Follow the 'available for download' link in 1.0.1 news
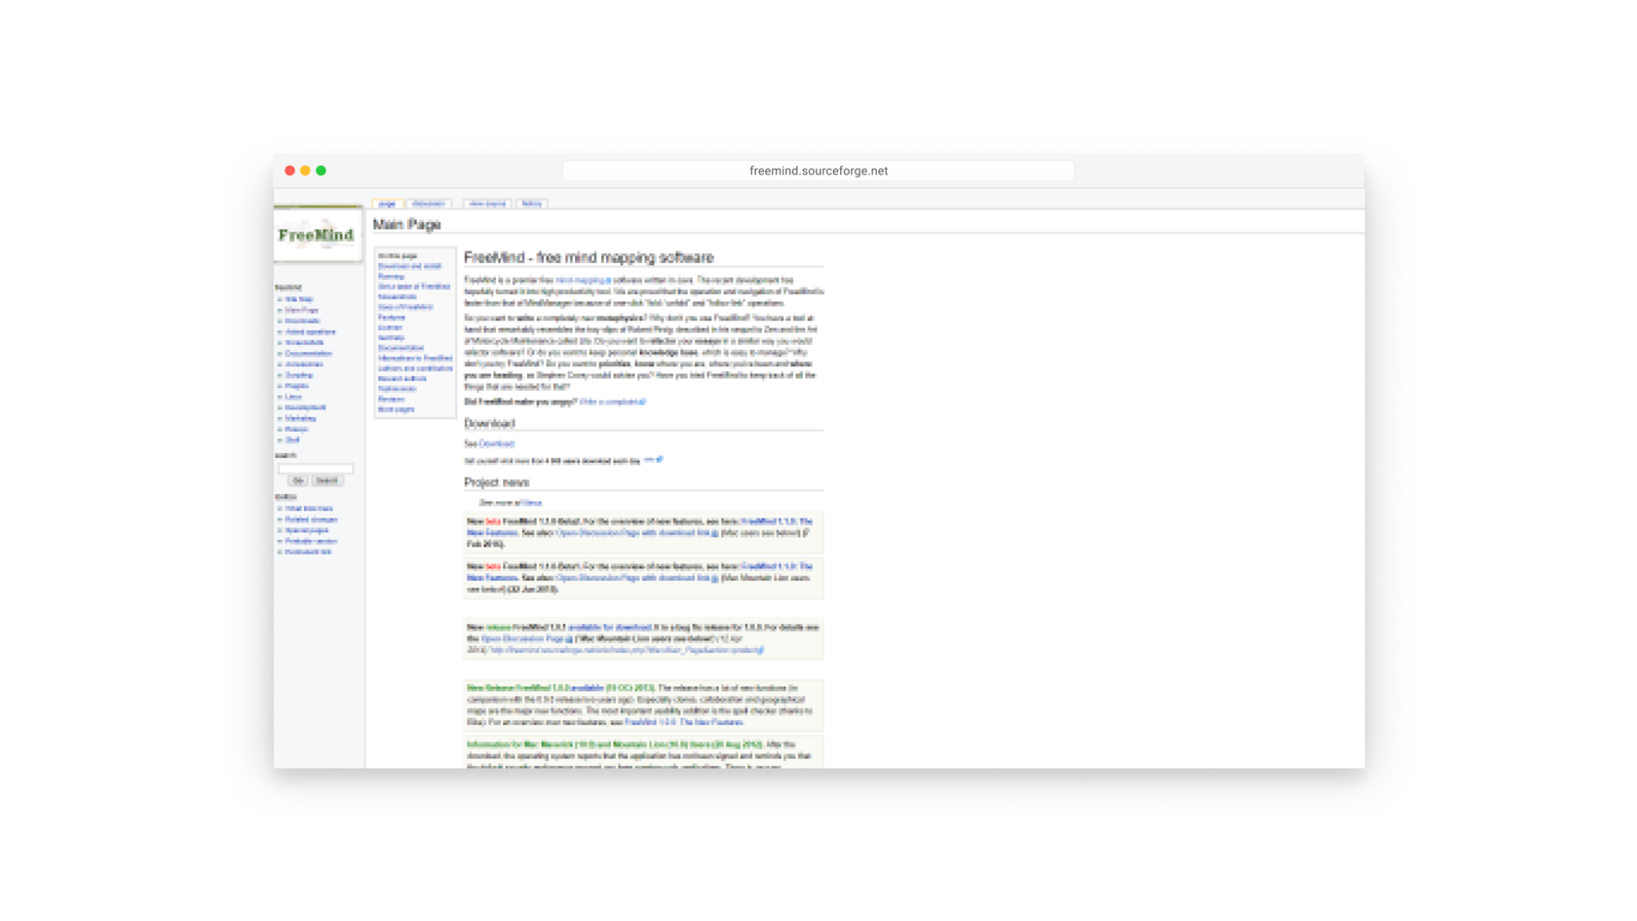This screenshot has width=1637, height=921. pos(610,628)
